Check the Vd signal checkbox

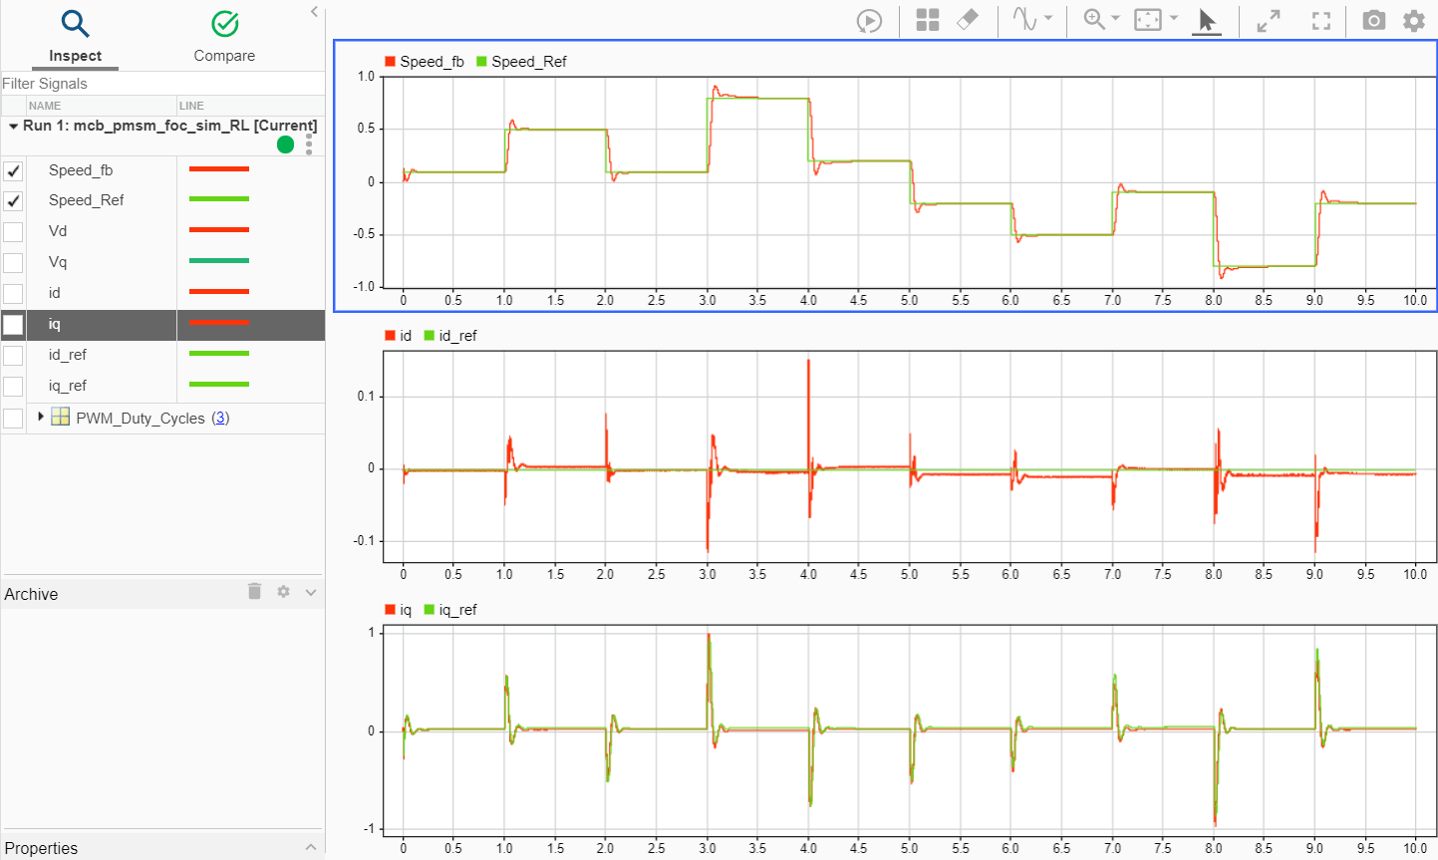click(x=13, y=231)
